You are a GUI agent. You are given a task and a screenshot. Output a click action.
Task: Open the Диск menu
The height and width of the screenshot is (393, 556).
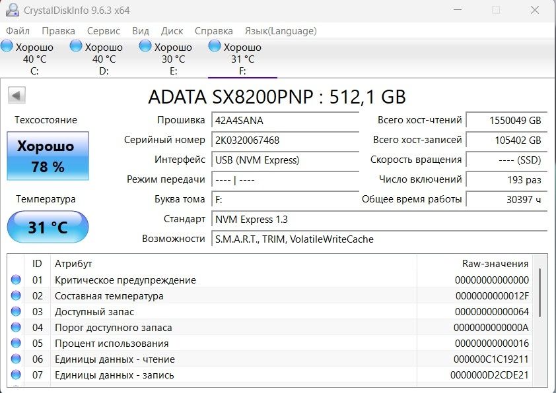[x=172, y=31]
